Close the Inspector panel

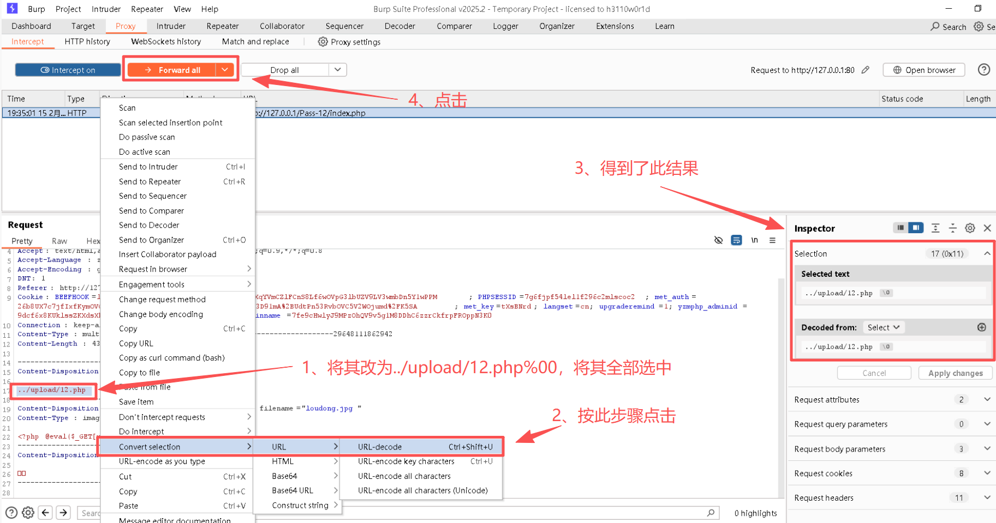pyautogui.click(x=987, y=228)
